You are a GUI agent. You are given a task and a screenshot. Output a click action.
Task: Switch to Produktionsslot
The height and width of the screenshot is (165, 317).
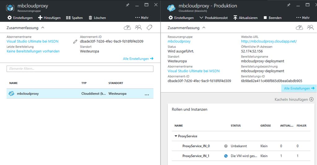214,18
